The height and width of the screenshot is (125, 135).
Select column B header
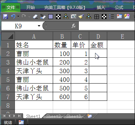pyautogui.click(x=62, y=36)
